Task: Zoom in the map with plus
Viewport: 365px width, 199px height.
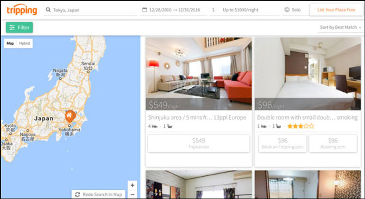Action: click(x=133, y=185)
